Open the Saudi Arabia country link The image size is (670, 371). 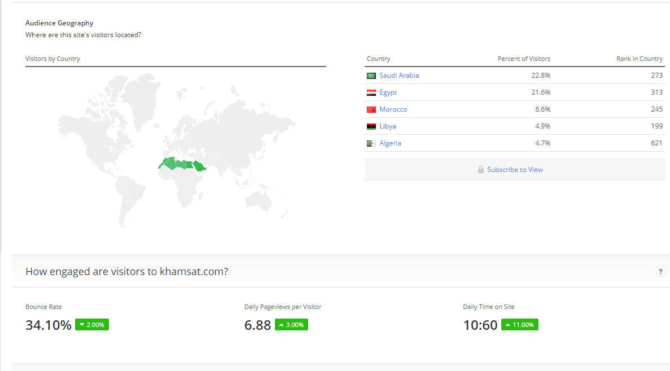[x=399, y=76]
